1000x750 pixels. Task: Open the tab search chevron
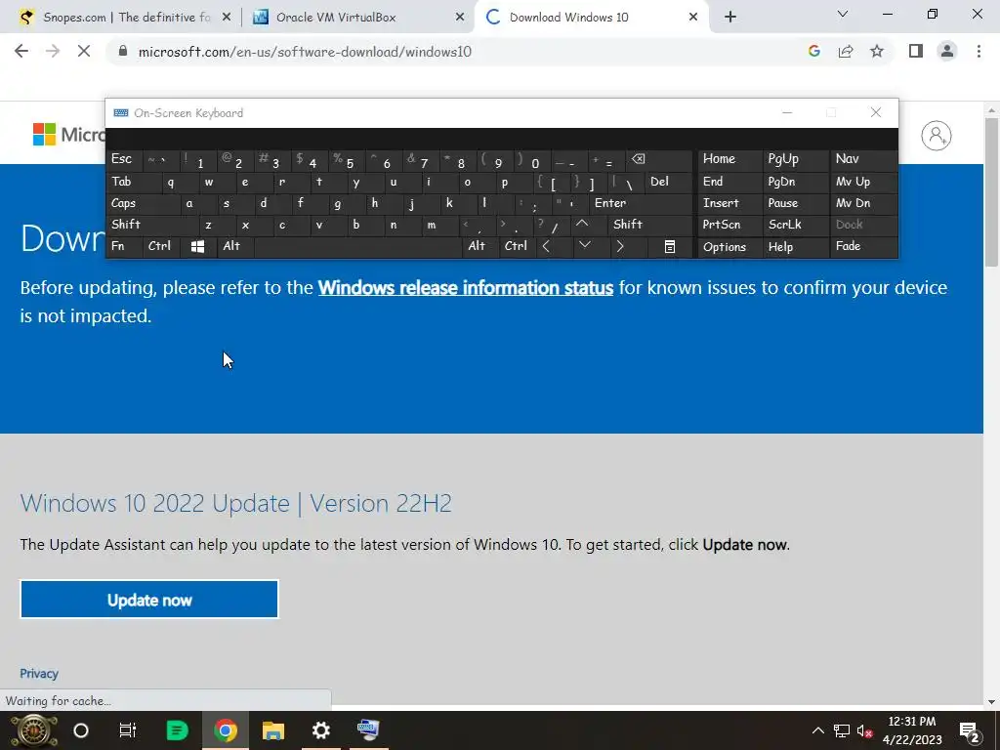[843, 14]
